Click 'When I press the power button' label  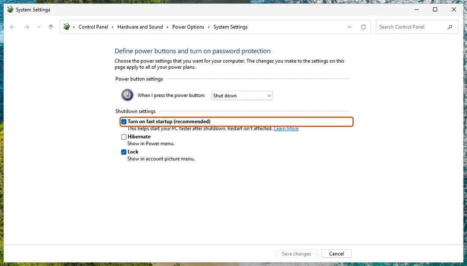pos(171,95)
